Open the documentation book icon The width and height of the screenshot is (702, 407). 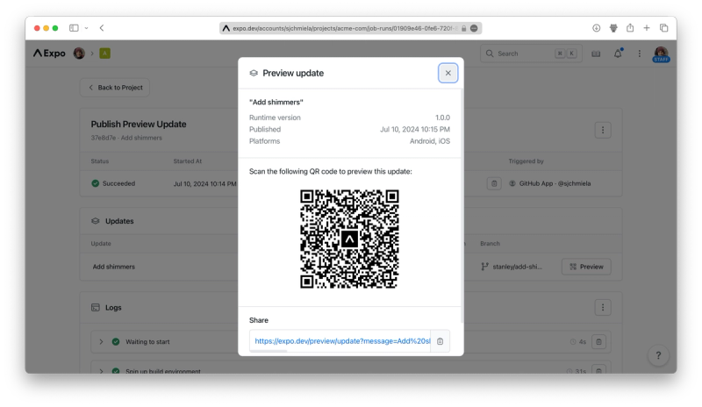596,54
